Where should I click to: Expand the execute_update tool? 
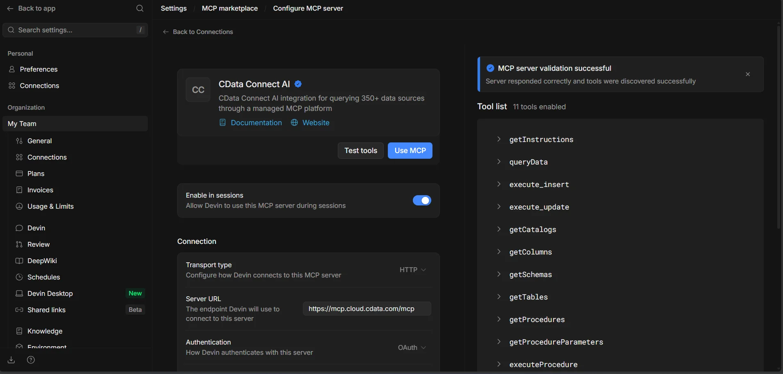pyautogui.click(x=499, y=207)
